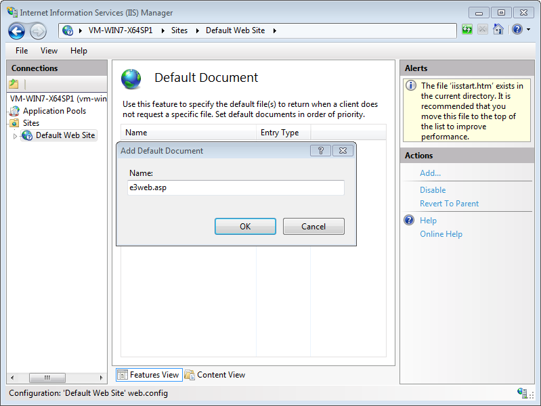This screenshot has width=541, height=406.
Task: Open the View menu
Action: pyautogui.click(x=49, y=51)
